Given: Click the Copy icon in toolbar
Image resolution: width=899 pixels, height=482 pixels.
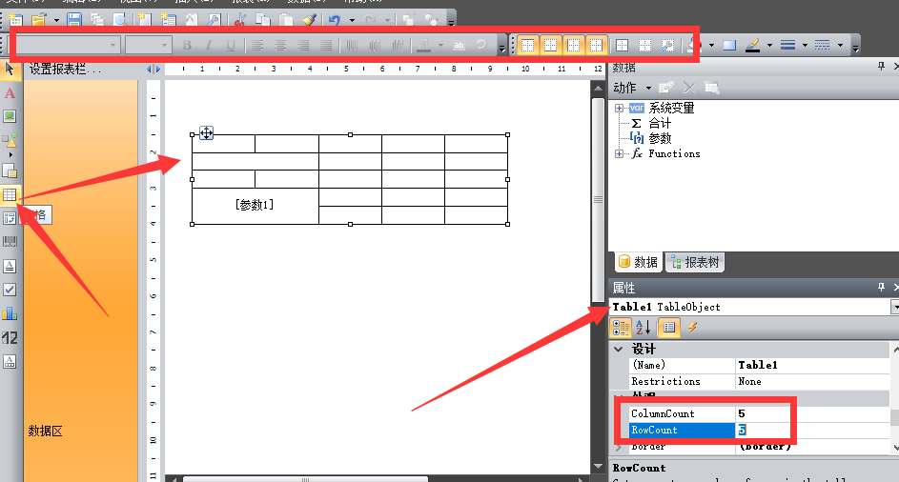Looking at the screenshot, I should point(262,20).
